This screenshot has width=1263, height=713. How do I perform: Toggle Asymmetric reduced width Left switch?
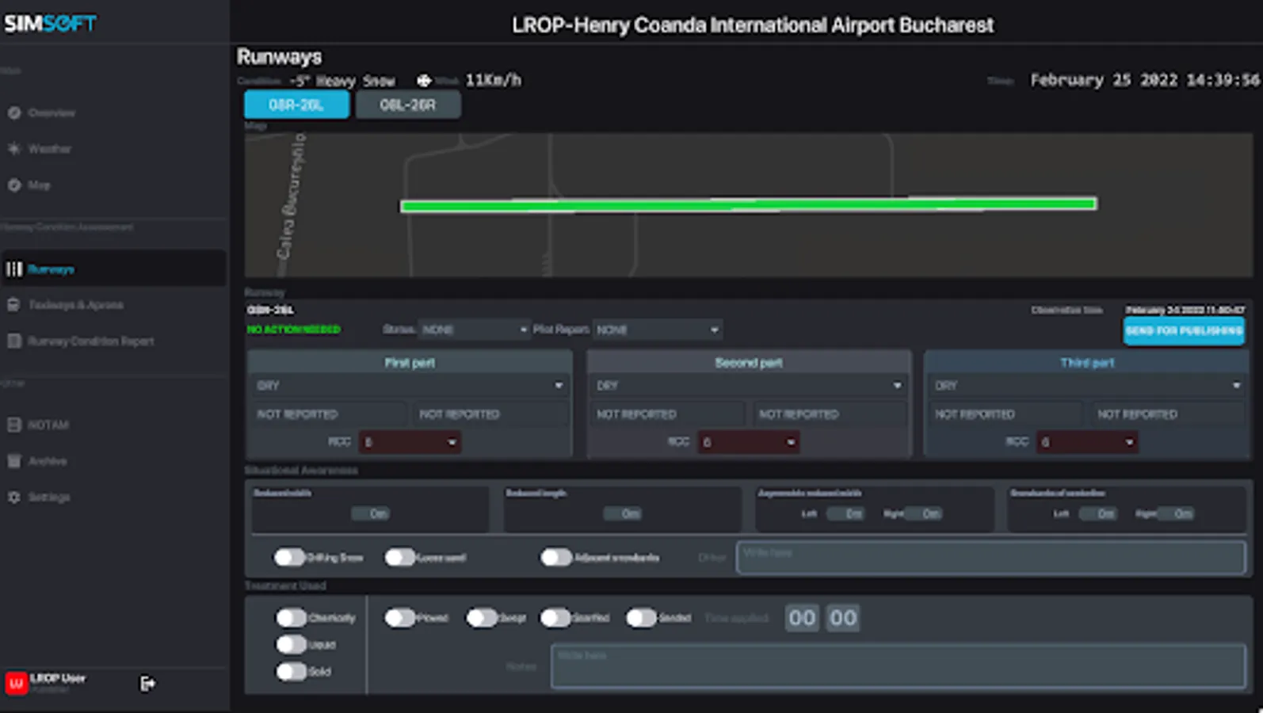pos(845,513)
